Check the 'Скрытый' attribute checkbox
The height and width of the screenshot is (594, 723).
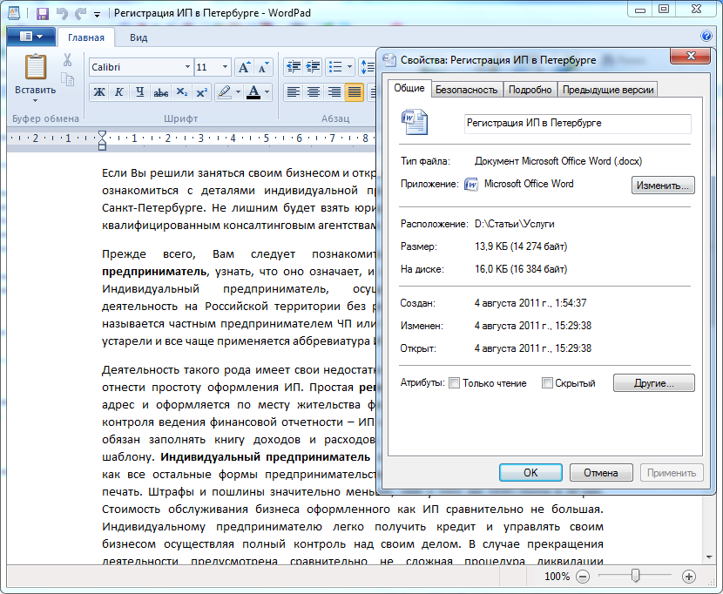[x=547, y=383]
